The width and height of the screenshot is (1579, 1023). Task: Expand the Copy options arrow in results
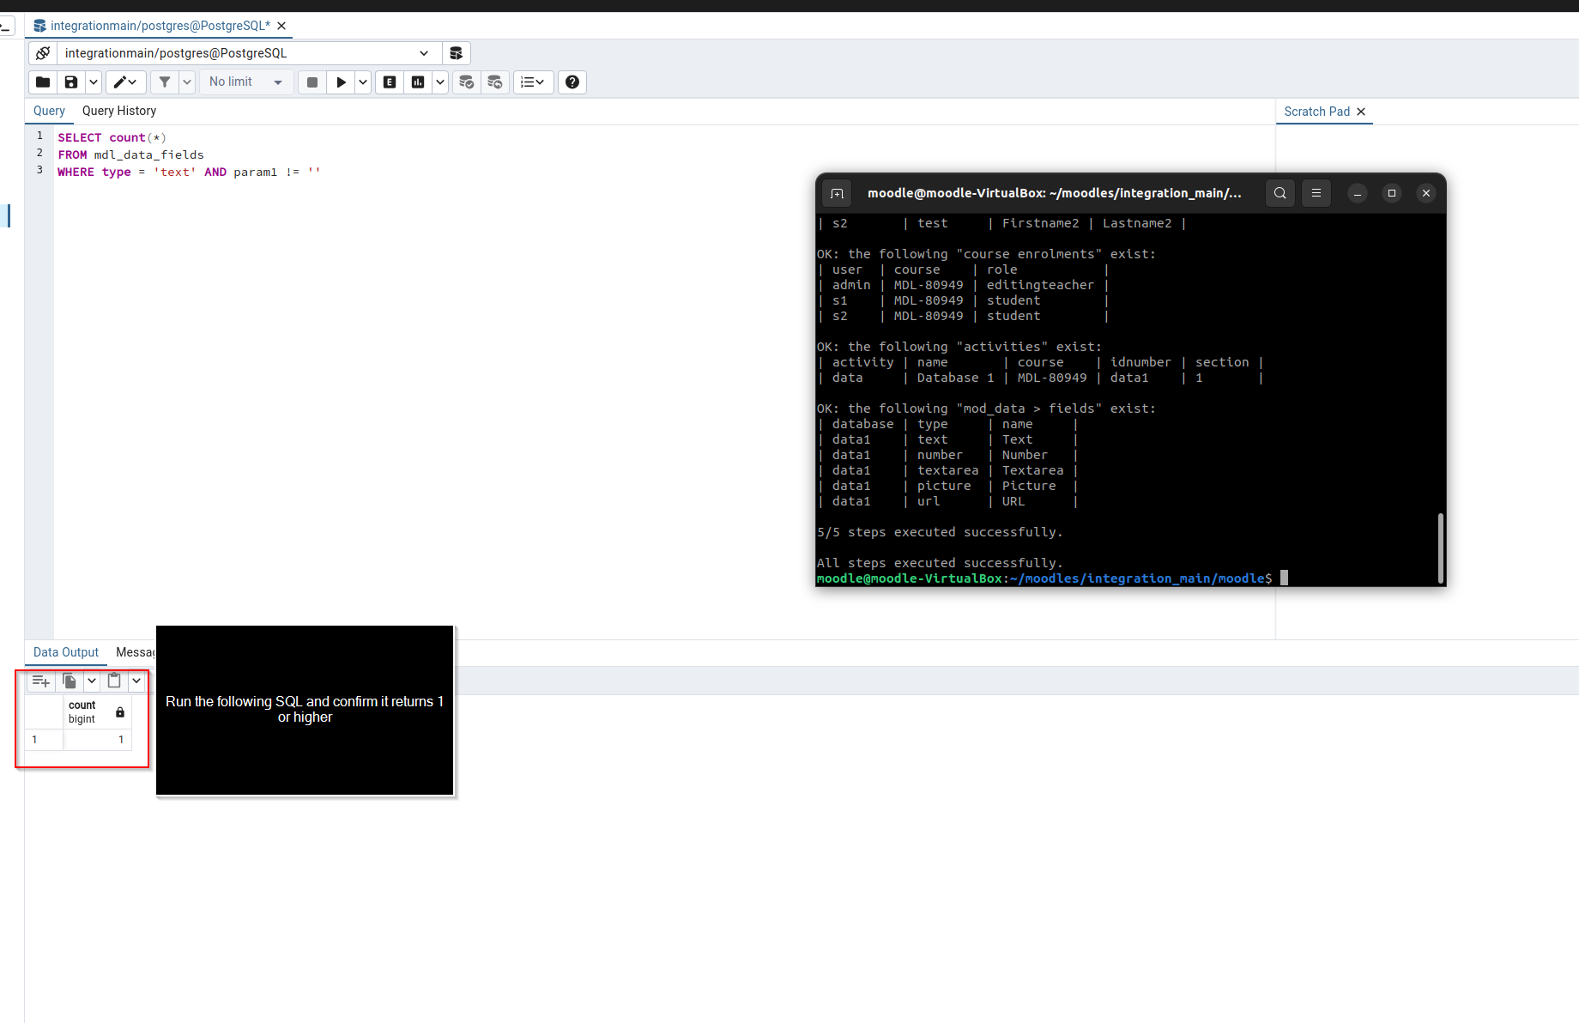[92, 681]
